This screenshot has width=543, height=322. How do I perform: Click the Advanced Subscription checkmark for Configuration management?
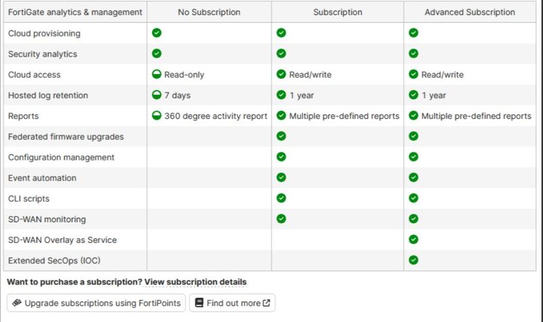pyautogui.click(x=413, y=157)
